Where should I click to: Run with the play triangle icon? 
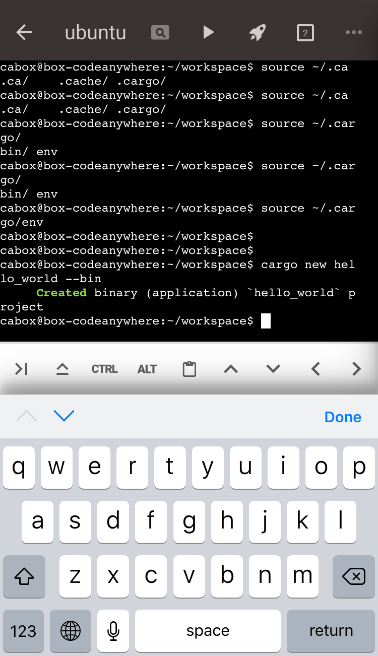pos(208,33)
